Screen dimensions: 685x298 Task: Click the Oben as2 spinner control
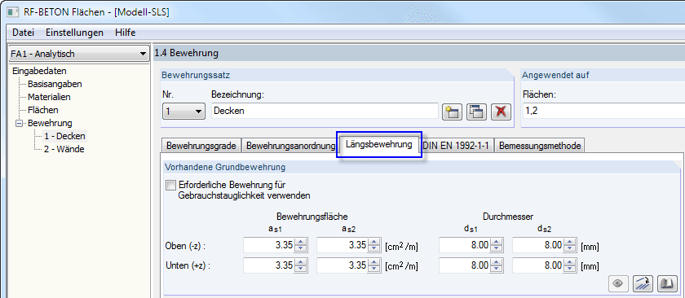[373, 246]
